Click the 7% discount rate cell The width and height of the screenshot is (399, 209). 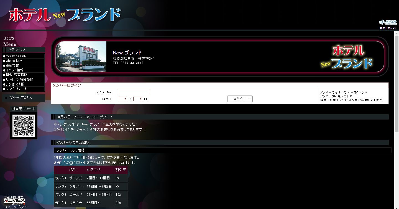121,187
